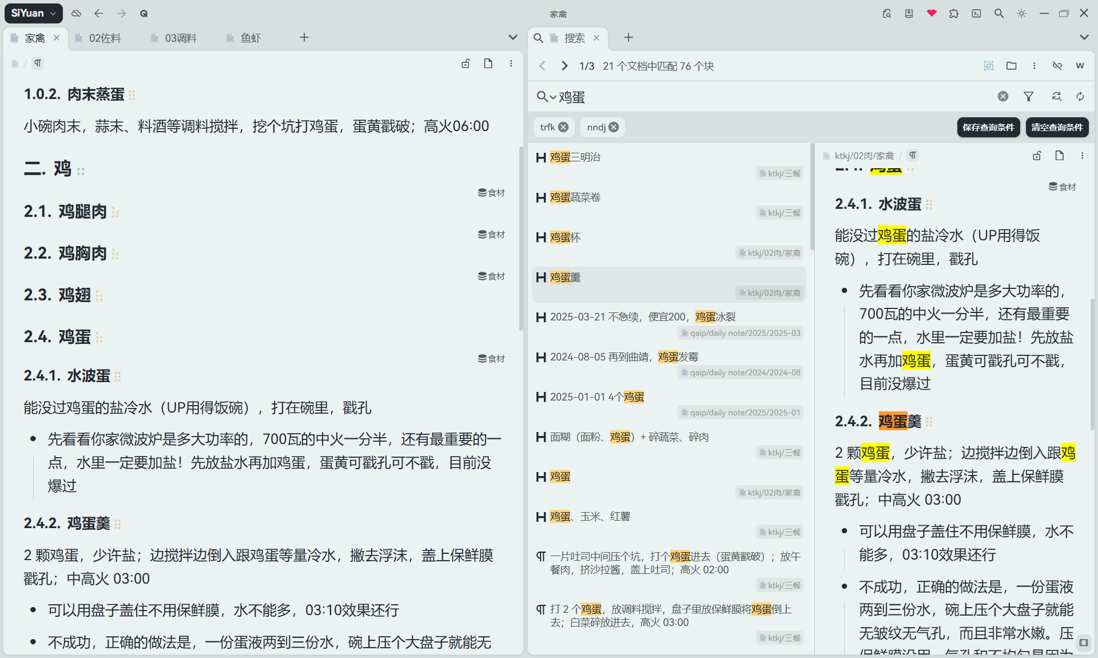Toggle light/dark appearance mode sun icon
This screenshot has width=1098, height=658.
pos(1021,13)
